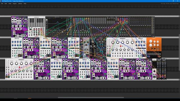Click TEXTURE knob on the middle-row Supercell
180x101 pixels.
132,42
